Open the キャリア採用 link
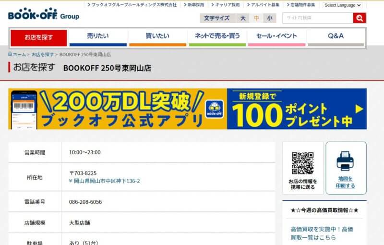This screenshot has height=245, width=384. [226, 5]
